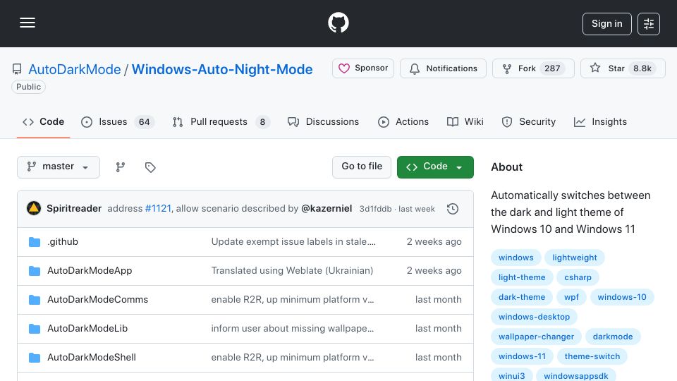Select the windows-desktop topic tag
The width and height of the screenshot is (677, 381).
tap(534, 317)
